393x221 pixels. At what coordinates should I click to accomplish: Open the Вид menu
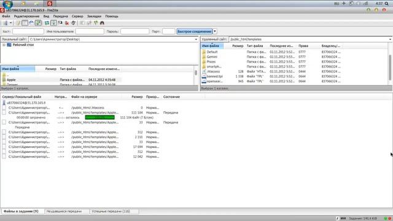46,17
